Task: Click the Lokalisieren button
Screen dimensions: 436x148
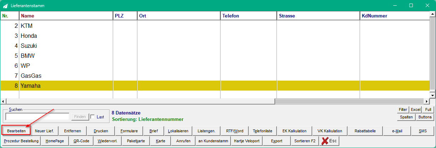Action: click(x=178, y=131)
